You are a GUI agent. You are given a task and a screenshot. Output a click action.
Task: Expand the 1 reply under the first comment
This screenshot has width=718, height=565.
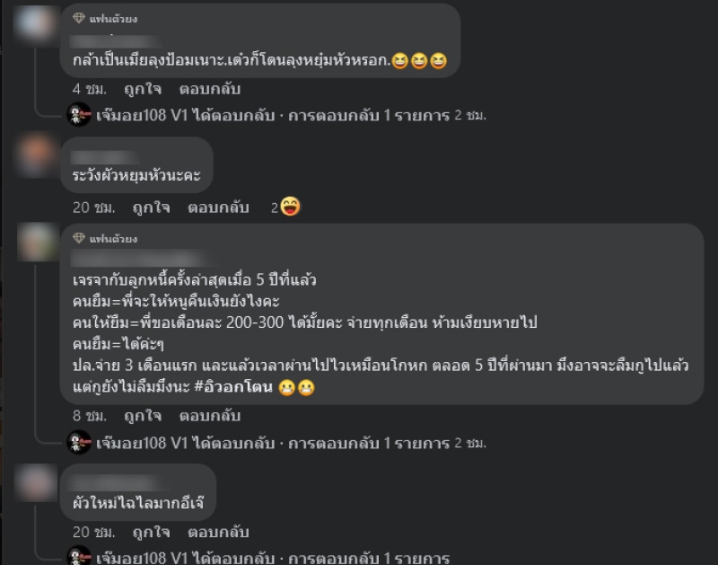click(291, 115)
